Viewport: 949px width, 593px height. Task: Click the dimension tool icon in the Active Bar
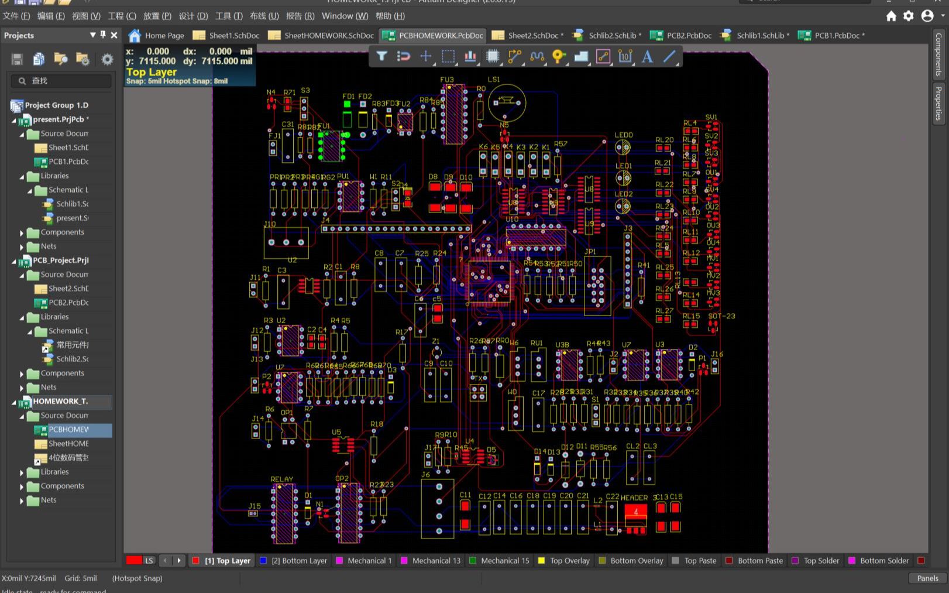[x=625, y=57]
